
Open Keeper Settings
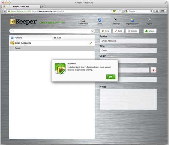(116, 21)
